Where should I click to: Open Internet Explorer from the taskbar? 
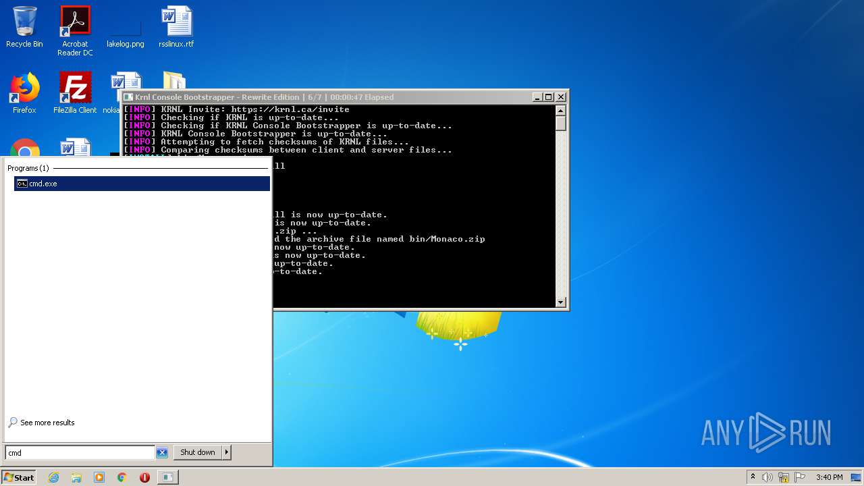(53, 477)
